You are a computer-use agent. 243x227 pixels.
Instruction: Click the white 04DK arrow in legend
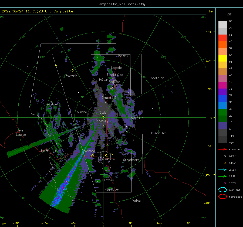point(222,156)
